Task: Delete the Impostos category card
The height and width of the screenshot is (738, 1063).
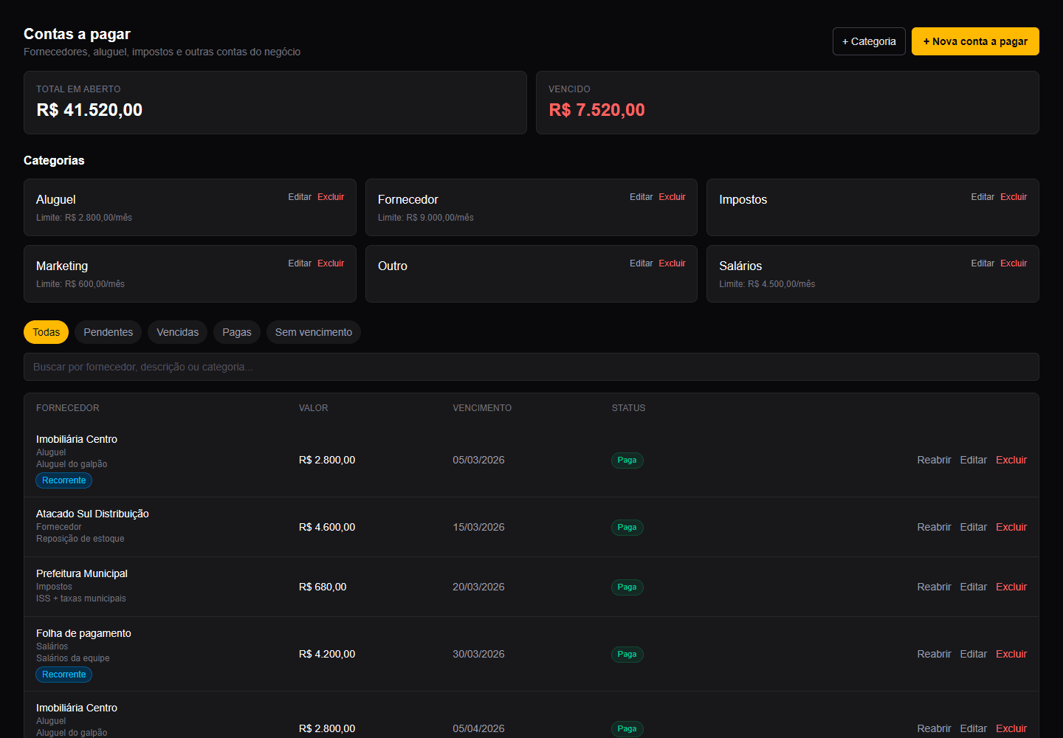Action: 1014,197
